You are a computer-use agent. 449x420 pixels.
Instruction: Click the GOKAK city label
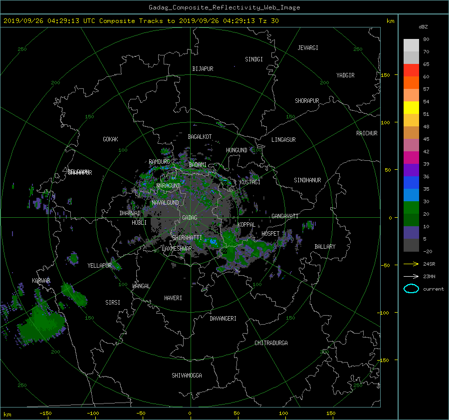pyautogui.click(x=110, y=139)
